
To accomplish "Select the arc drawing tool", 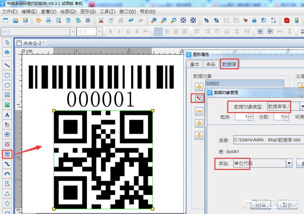I will 7,174.
